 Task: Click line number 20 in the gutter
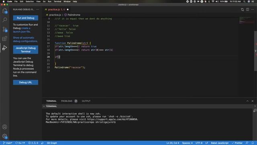tap(48, 57)
